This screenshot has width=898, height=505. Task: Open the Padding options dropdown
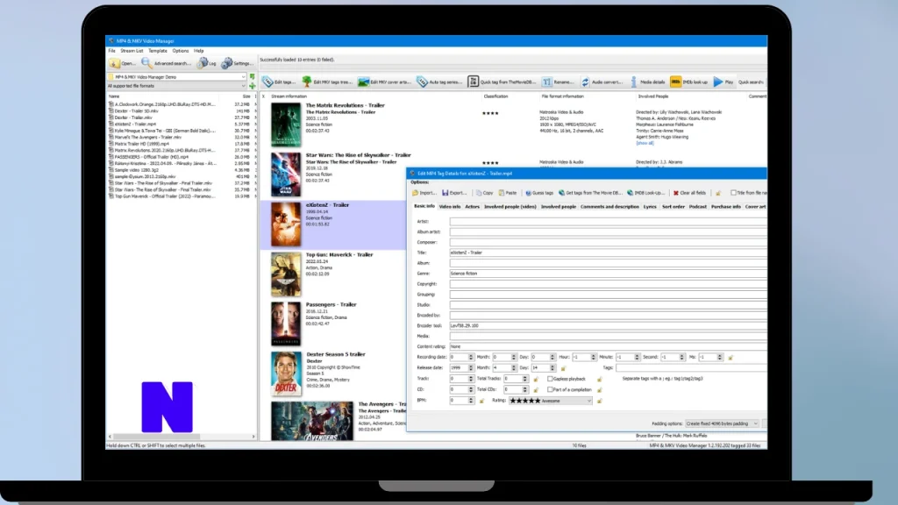723,423
